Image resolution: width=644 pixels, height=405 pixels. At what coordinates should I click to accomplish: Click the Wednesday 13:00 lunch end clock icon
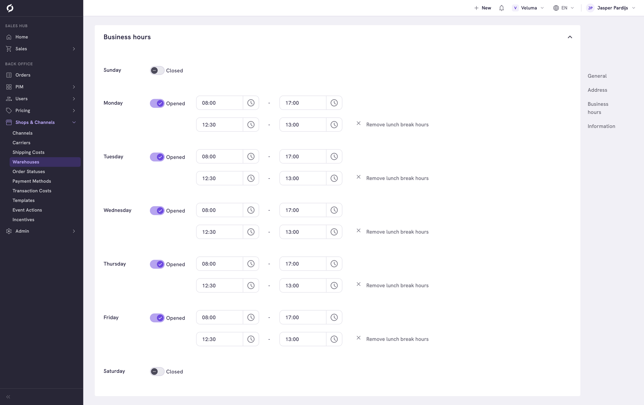pos(334,232)
